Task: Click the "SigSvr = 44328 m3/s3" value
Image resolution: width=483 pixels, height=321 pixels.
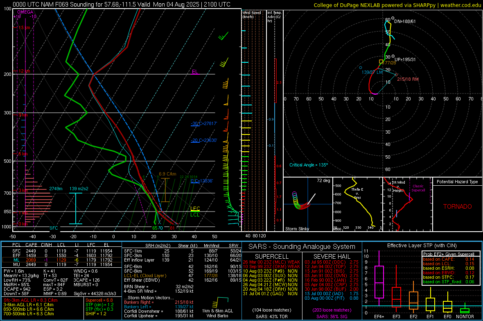Action: point(95,294)
